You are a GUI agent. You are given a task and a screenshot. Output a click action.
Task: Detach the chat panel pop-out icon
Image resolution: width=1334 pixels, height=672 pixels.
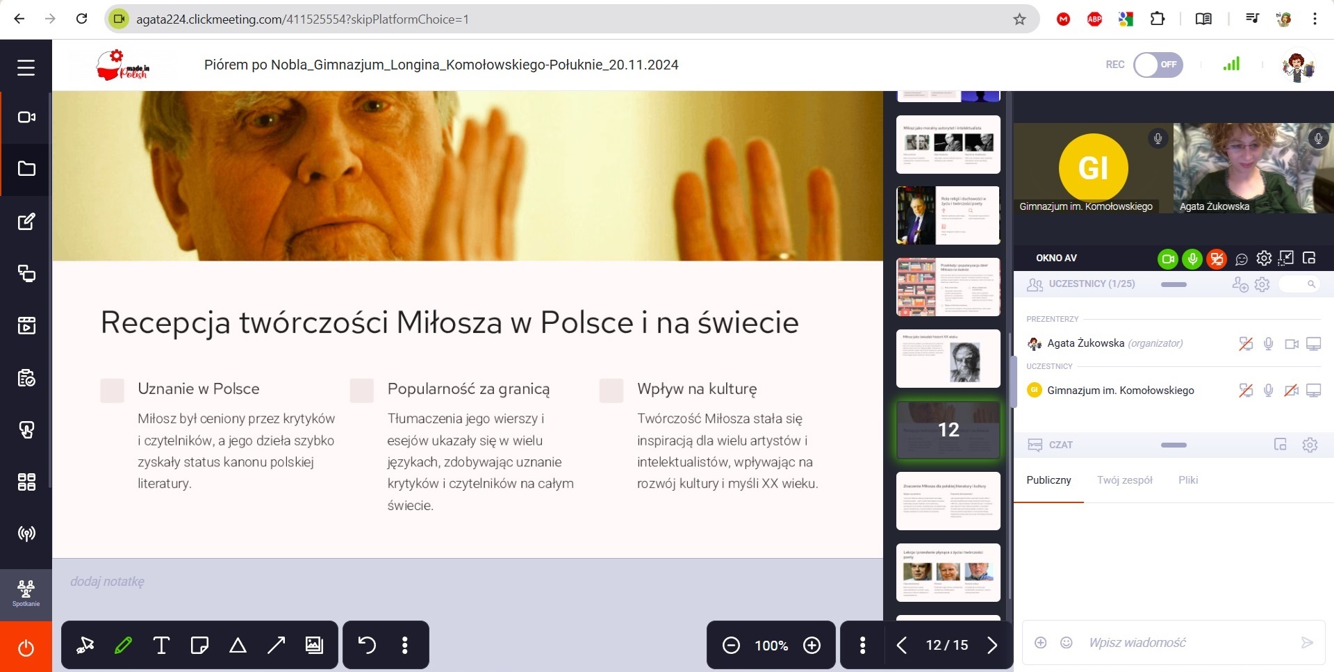point(1281,445)
